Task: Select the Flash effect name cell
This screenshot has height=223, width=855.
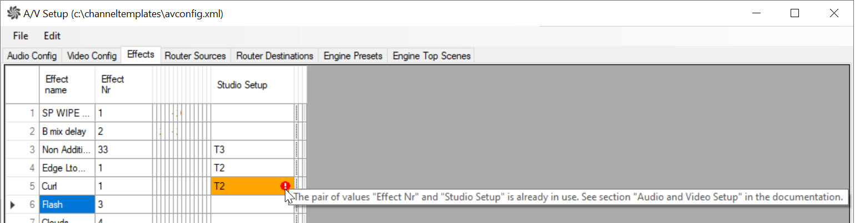Action: click(67, 205)
